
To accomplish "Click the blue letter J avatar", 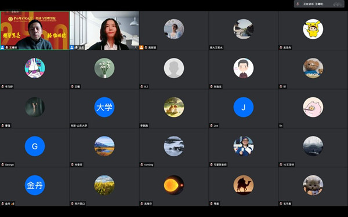I will (244, 107).
